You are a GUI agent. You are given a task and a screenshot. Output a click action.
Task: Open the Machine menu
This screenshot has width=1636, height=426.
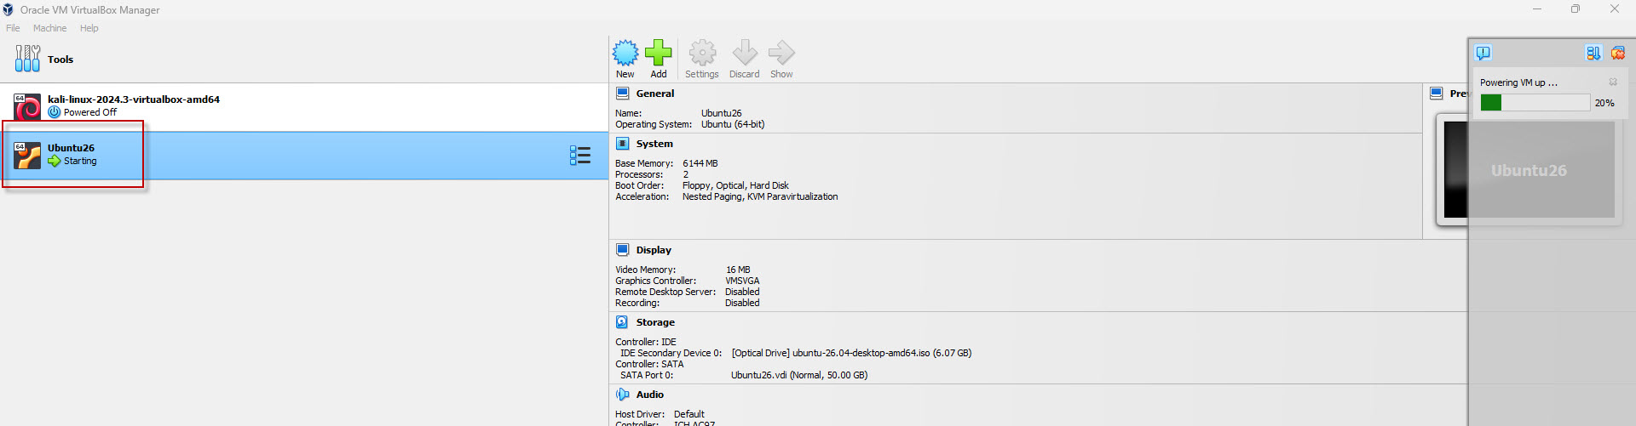coord(50,28)
